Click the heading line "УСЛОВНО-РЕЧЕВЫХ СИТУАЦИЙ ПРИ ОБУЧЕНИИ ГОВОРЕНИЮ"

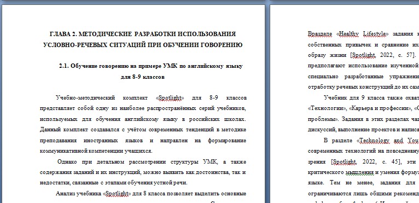tap(143, 45)
